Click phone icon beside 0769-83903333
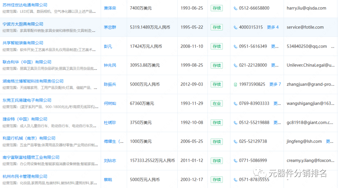 [235, 104]
